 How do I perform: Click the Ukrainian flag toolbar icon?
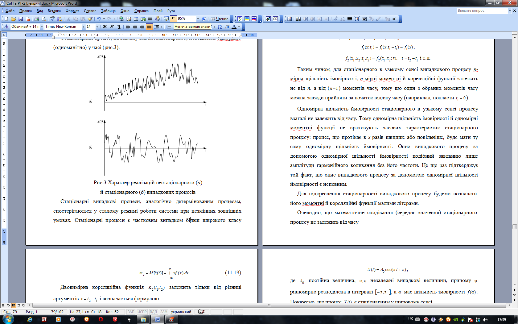[x=247, y=19]
